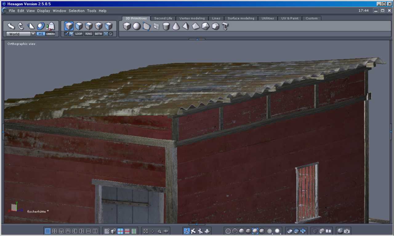394x236 pixels.
Task: Toggle BETW selection mode
Action: pyautogui.click(x=98, y=34)
